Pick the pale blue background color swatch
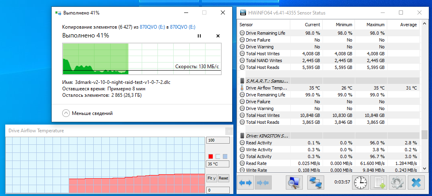 click(218, 156)
